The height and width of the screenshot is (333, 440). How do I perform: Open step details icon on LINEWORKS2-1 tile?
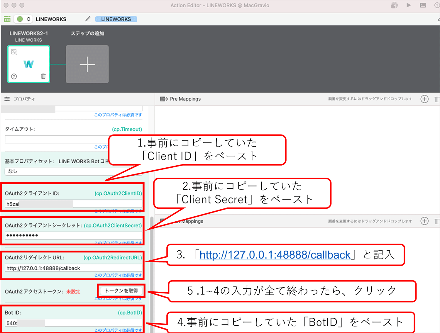click(x=14, y=52)
